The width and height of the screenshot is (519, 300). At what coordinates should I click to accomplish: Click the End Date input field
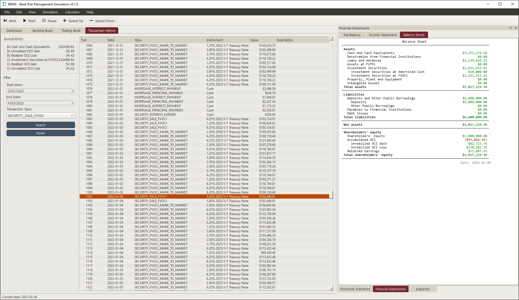pyautogui.click(x=39, y=103)
